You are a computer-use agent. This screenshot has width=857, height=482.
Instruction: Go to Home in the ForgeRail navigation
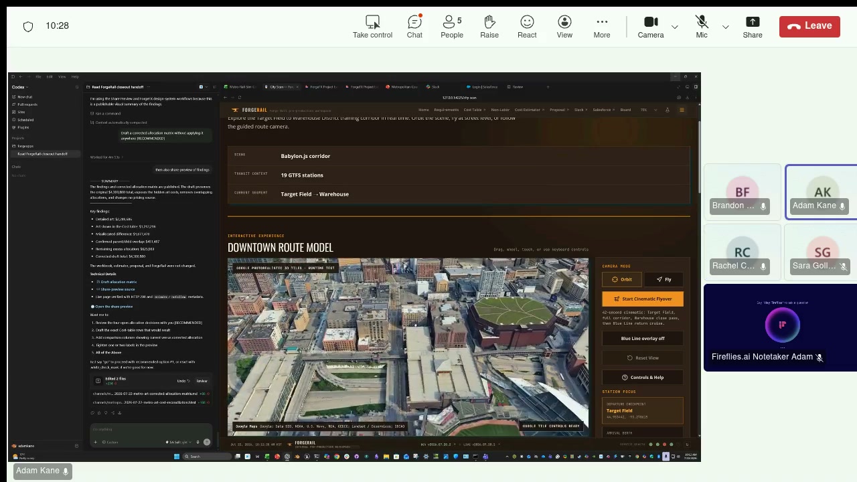click(x=423, y=110)
